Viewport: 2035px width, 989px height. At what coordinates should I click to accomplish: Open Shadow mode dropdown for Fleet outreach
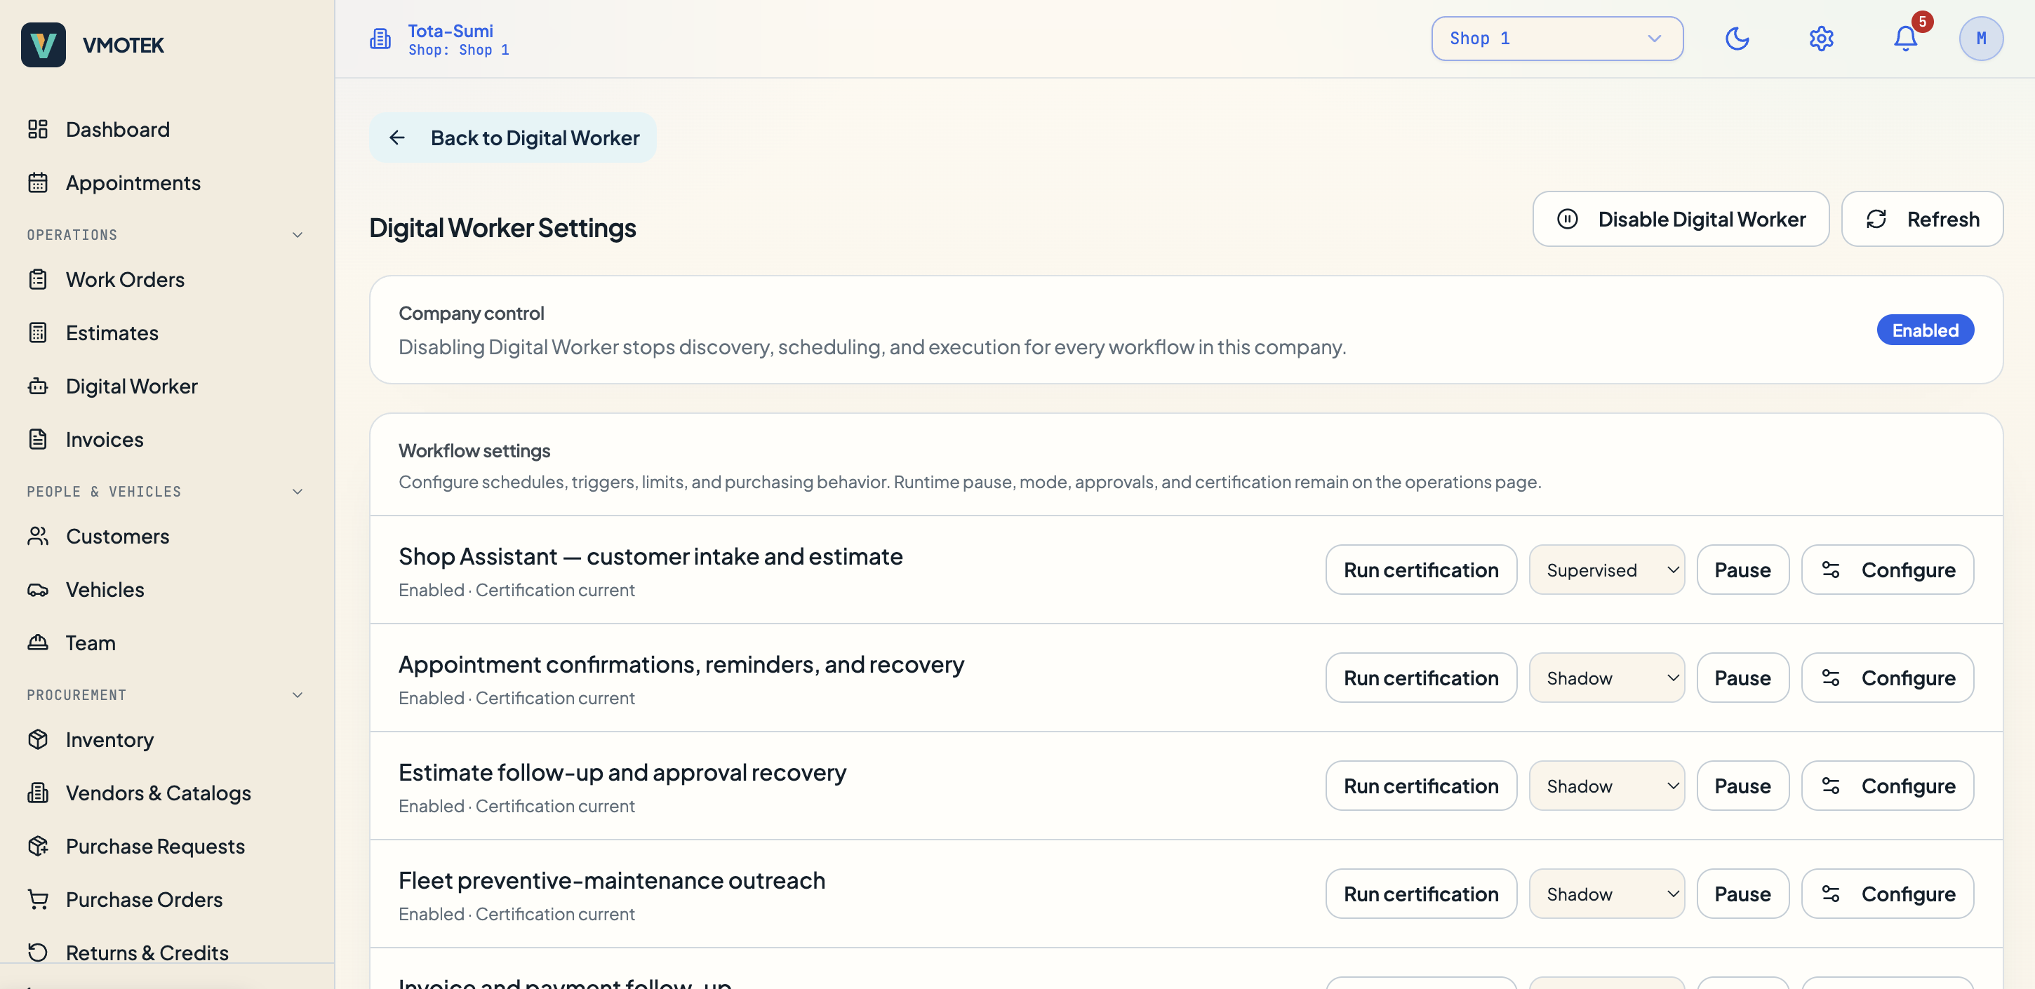tap(1607, 894)
